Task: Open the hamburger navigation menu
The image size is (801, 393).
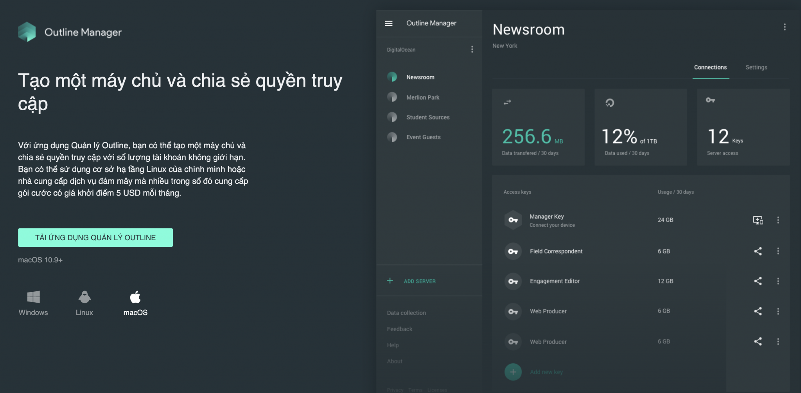Action: (x=389, y=23)
